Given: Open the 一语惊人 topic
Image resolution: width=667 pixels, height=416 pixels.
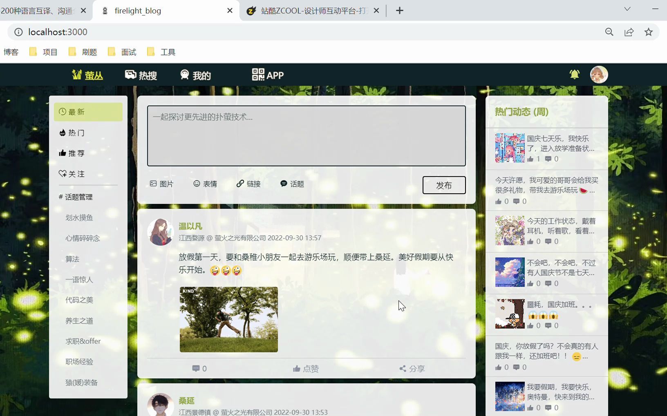Looking at the screenshot, I should tap(79, 279).
